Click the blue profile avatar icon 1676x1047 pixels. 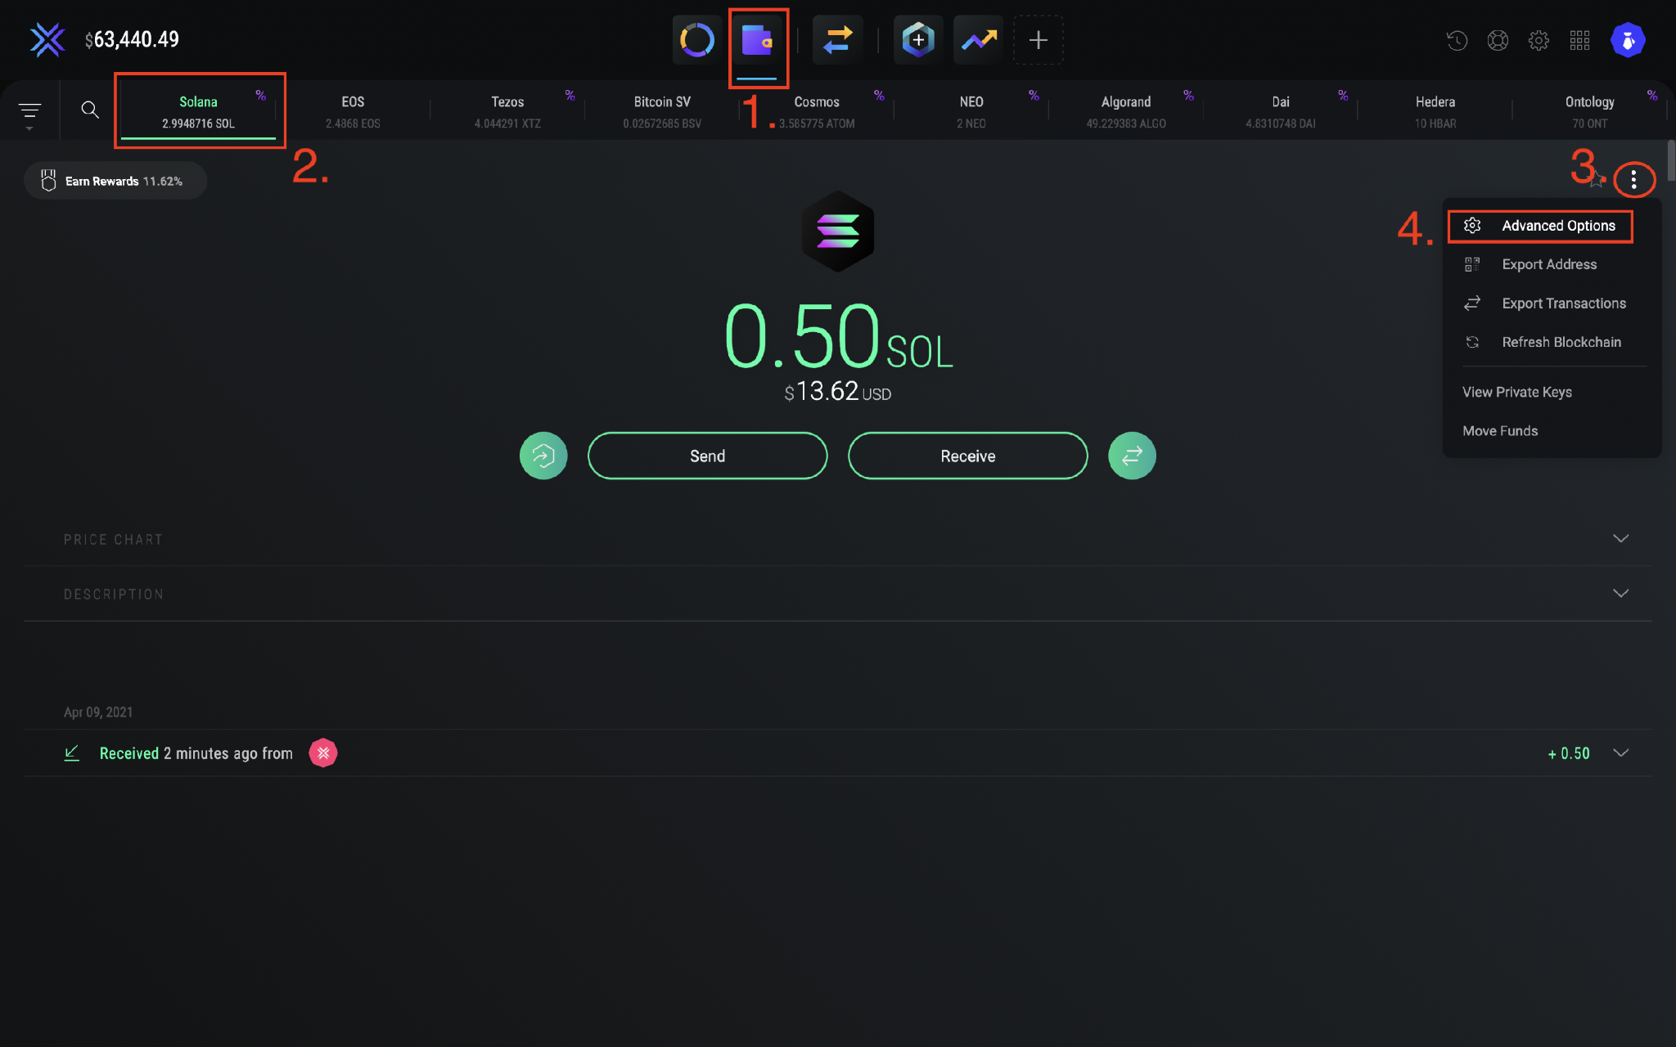pos(1628,40)
